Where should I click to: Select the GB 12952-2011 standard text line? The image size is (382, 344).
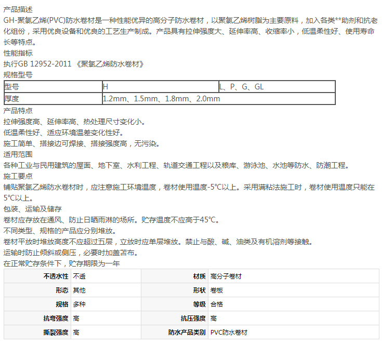click(x=73, y=64)
